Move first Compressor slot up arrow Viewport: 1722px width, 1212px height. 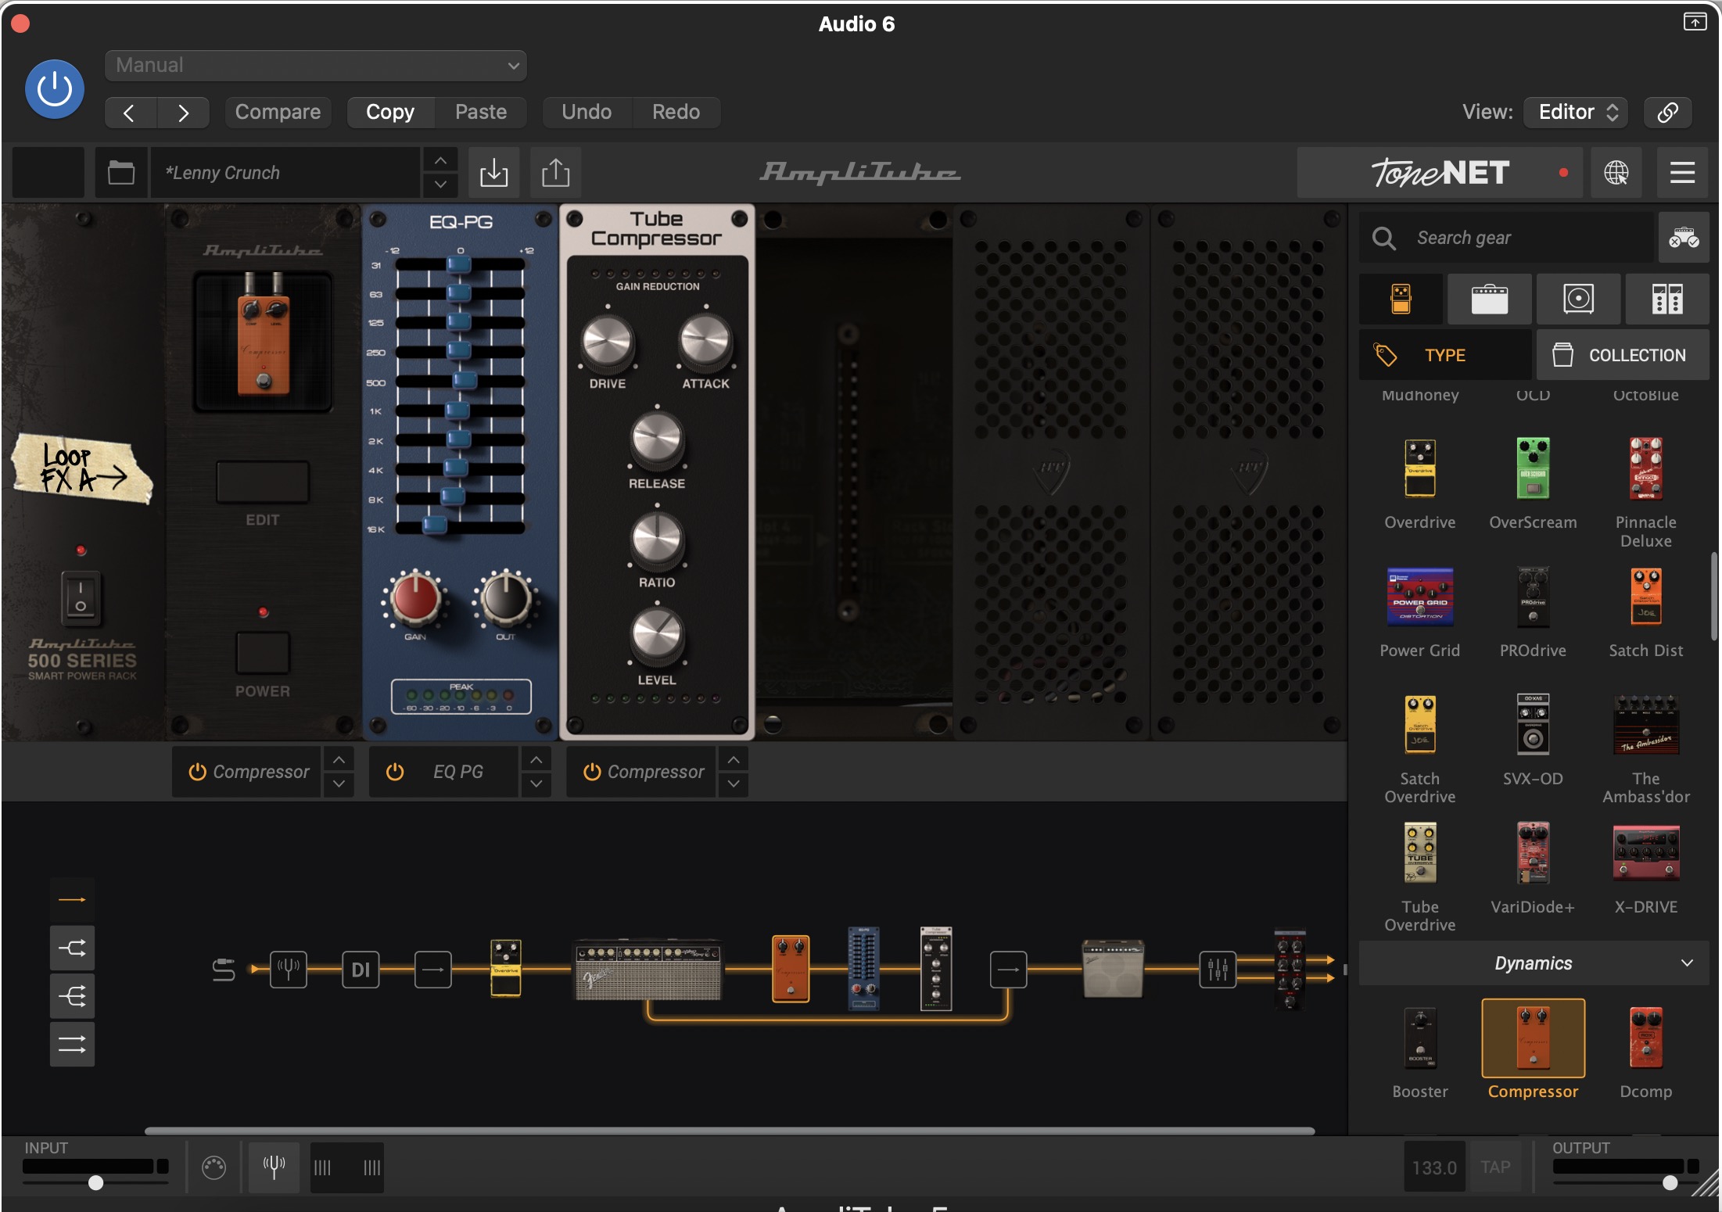pyautogui.click(x=339, y=759)
